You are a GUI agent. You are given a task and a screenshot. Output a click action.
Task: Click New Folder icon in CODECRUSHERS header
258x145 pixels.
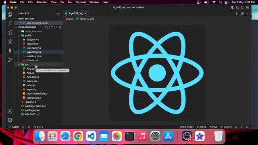point(51,27)
